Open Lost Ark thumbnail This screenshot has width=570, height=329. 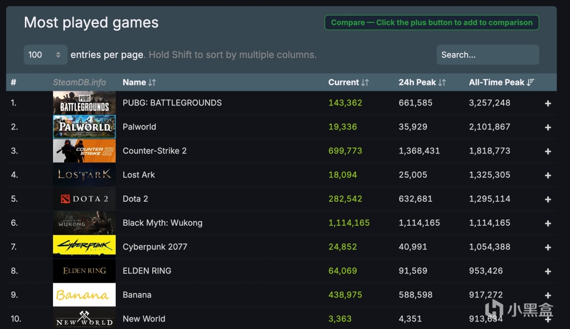pyautogui.click(x=84, y=175)
